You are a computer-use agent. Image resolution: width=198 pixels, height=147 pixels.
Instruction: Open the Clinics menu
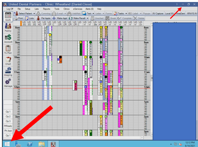pyautogui.click(x=67, y=9)
